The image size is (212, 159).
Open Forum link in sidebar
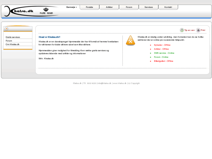coord(9,41)
